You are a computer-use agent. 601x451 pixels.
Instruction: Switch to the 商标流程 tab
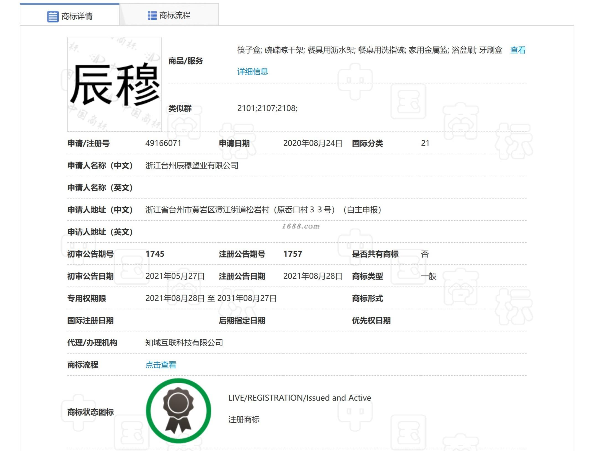click(175, 16)
